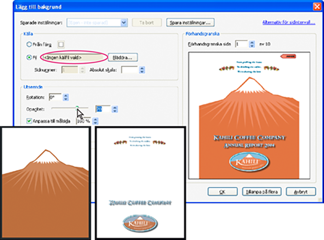Click the Opacitet slider handle
324x240 pixels.
coord(77,108)
